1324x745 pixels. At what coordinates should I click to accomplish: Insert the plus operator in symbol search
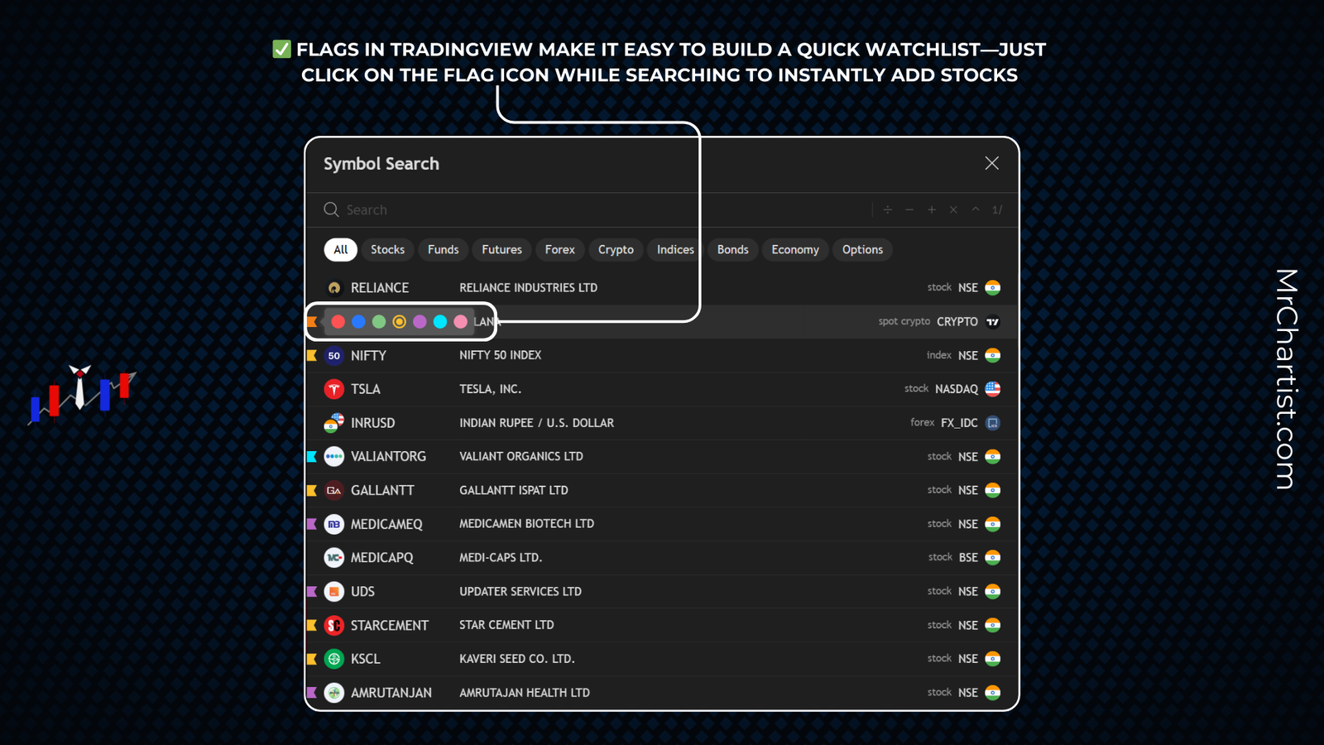[932, 210]
